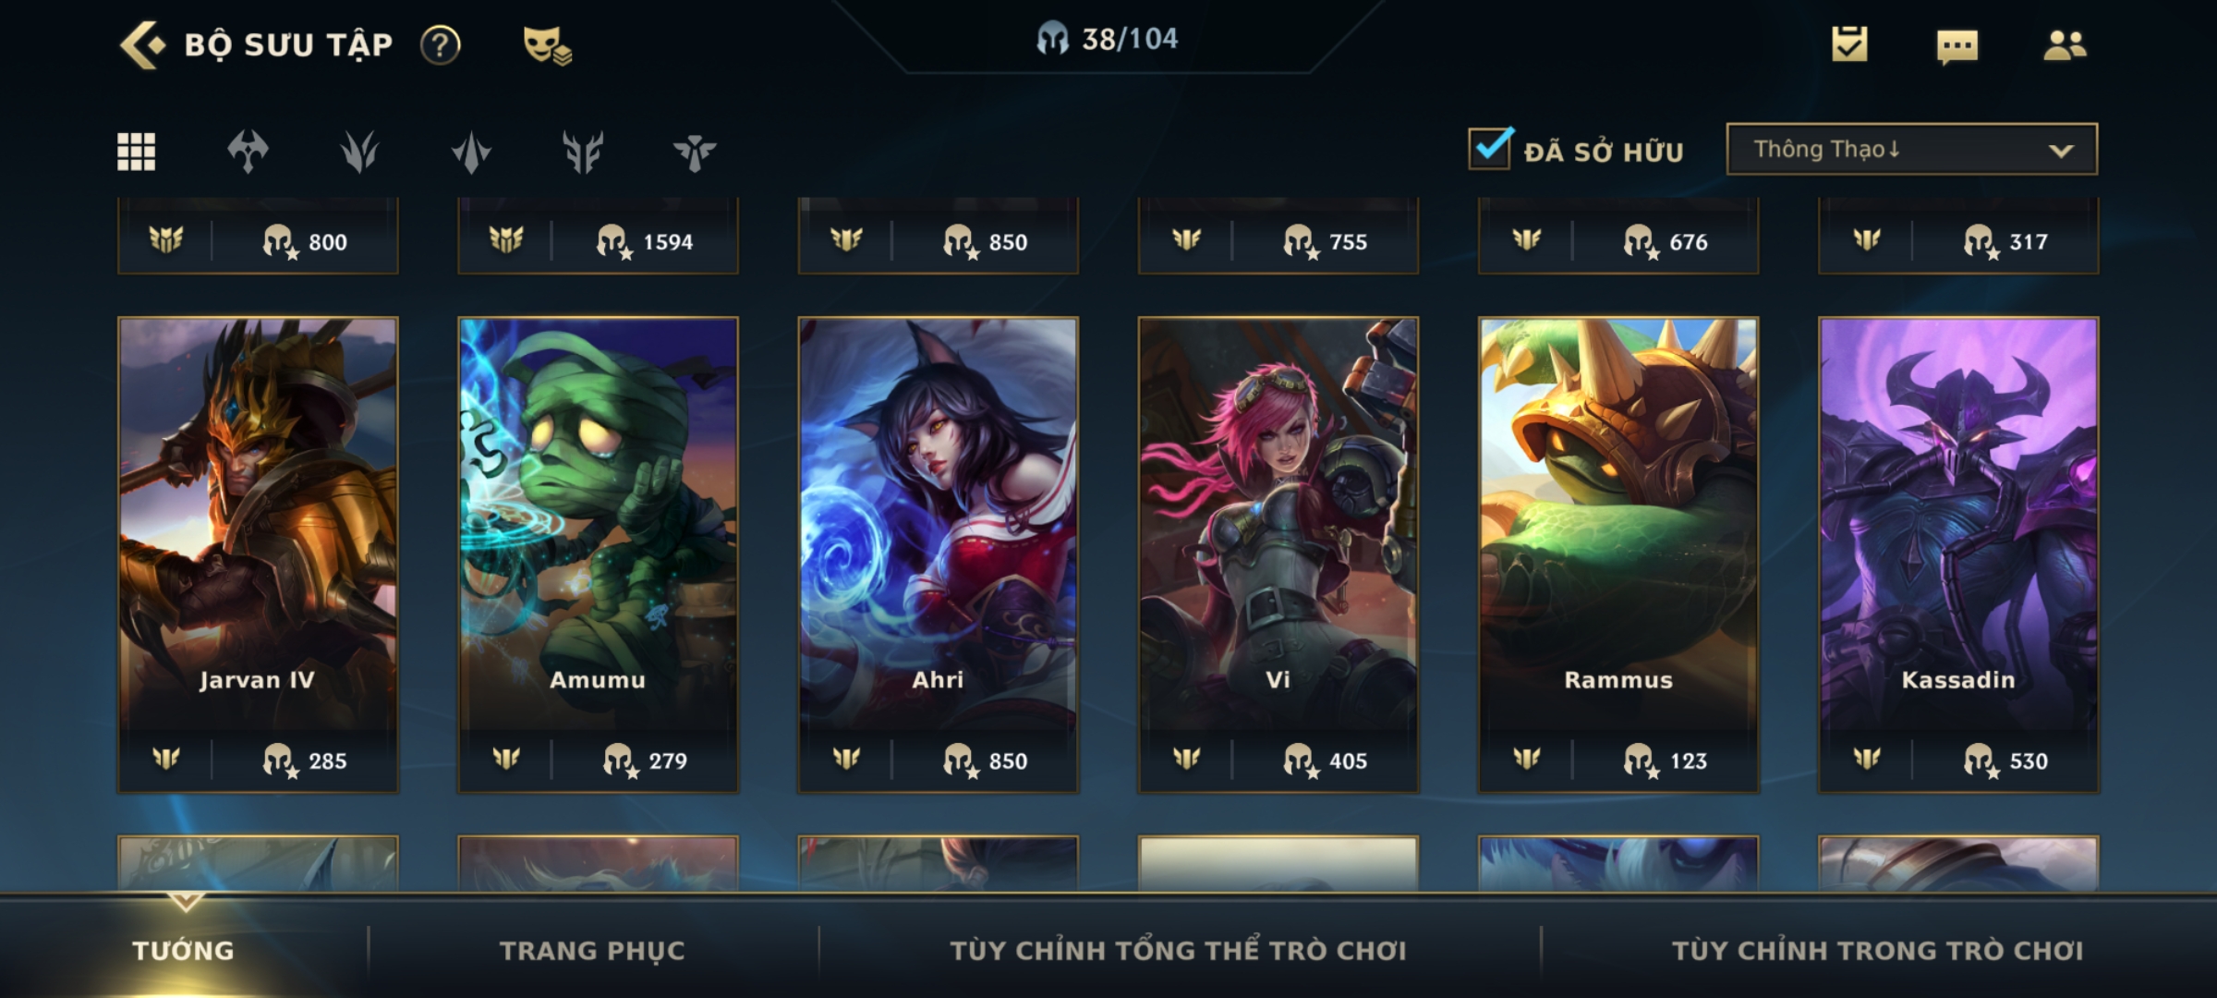This screenshot has width=2217, height=998.
Task: Open the Kassadin champion card
Action: pos(1958,554)
